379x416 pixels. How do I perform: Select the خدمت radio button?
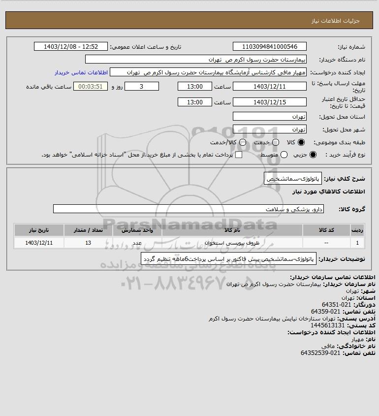pos(276,142)
